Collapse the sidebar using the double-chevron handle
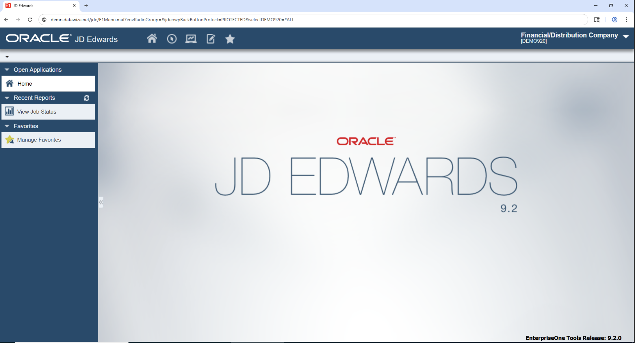Viewport: 635px width, 343px height. pos(101,202)
